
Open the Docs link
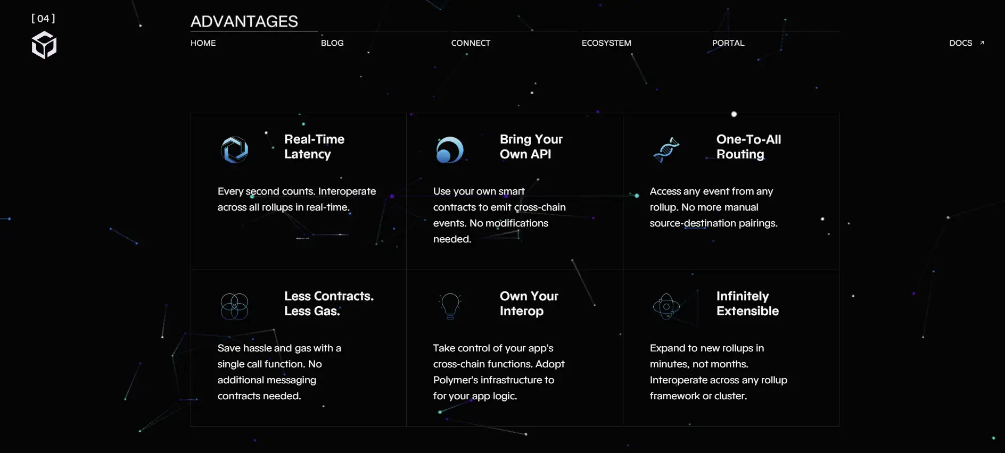tap(960, 43)
